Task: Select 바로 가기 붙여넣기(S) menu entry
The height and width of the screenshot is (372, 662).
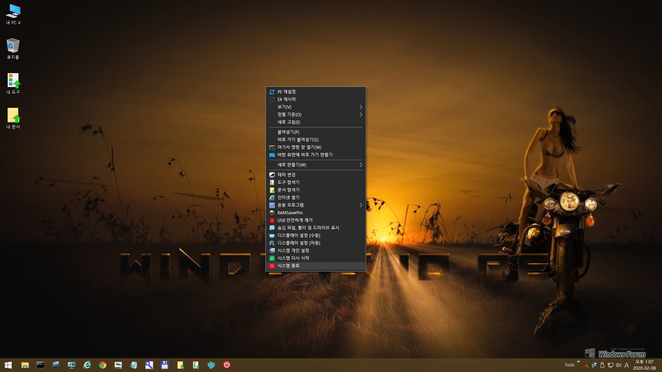Action: coord(315,139)
